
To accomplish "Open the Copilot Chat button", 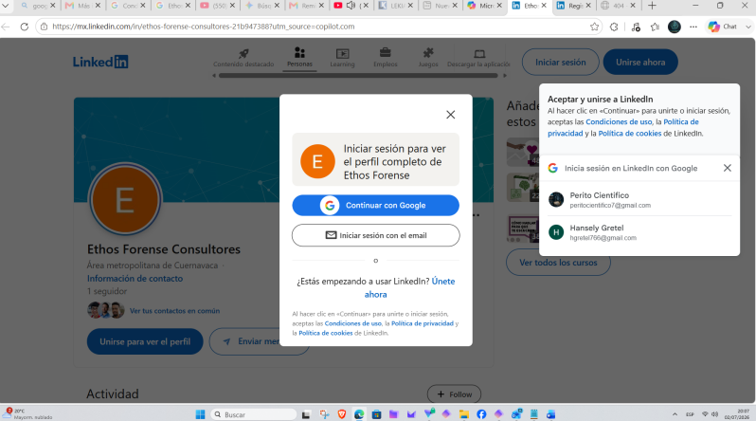I will point(722,27).
